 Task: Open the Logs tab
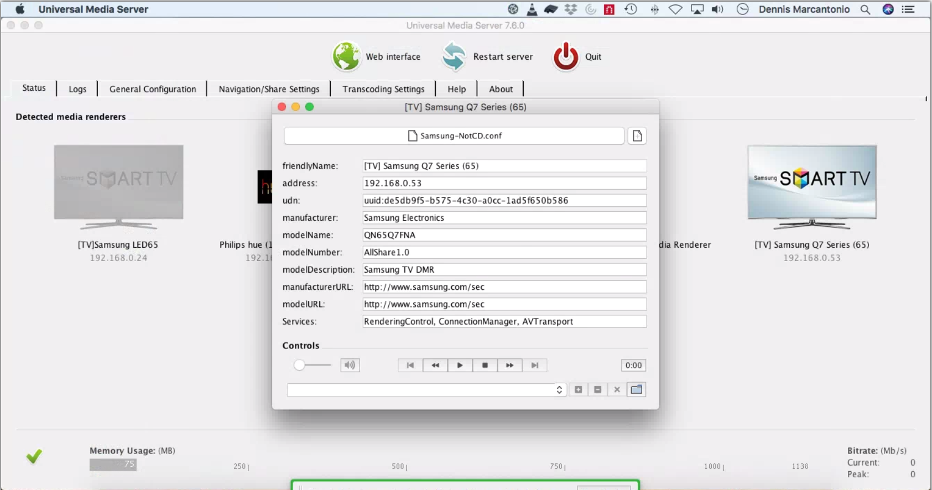77,89
